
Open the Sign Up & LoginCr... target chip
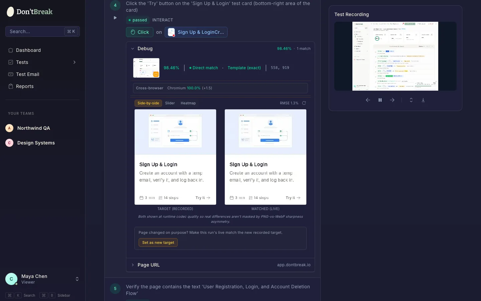[196, 32]
